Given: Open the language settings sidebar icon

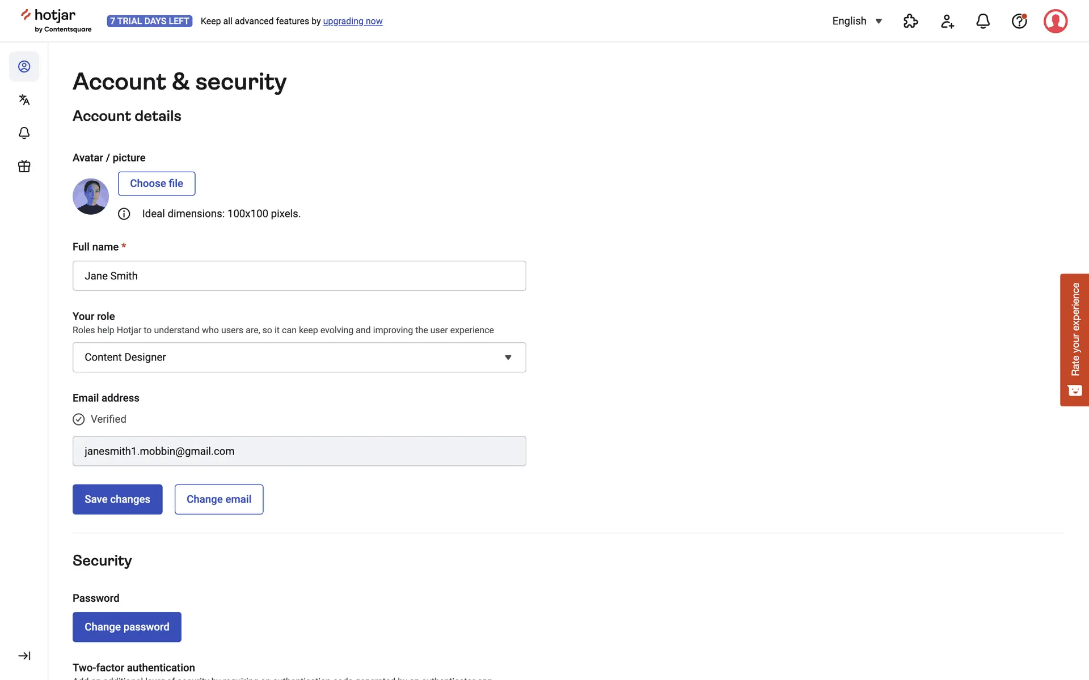Looking at the screenshot, I should [x=24, y=100].
